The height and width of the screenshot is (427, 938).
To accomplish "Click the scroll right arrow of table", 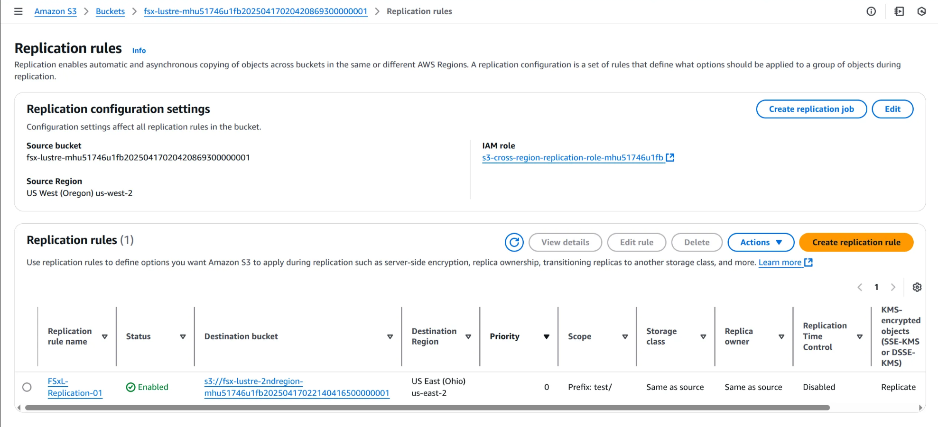I will tap(920, 408).
